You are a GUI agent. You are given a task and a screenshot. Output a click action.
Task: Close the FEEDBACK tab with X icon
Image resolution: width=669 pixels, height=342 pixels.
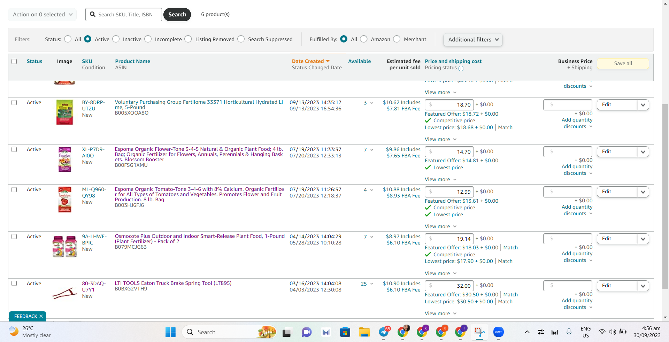coord(41,316)
